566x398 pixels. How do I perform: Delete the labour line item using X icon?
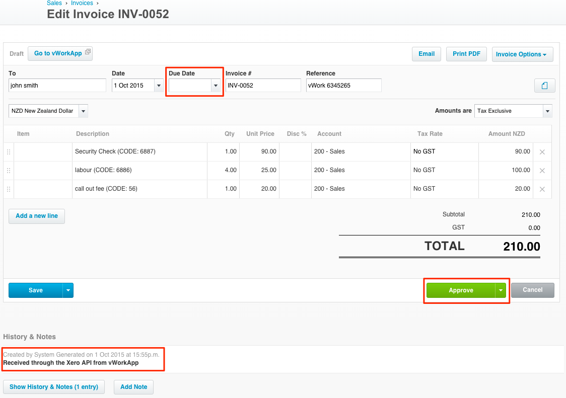pyautogui.click(x=542, y=170)
